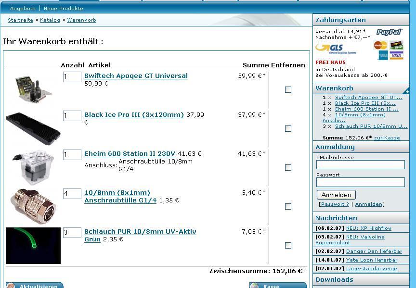The image size is (416, 288).
Task: Click the green UV hose thumbnail
Action: 33,246
